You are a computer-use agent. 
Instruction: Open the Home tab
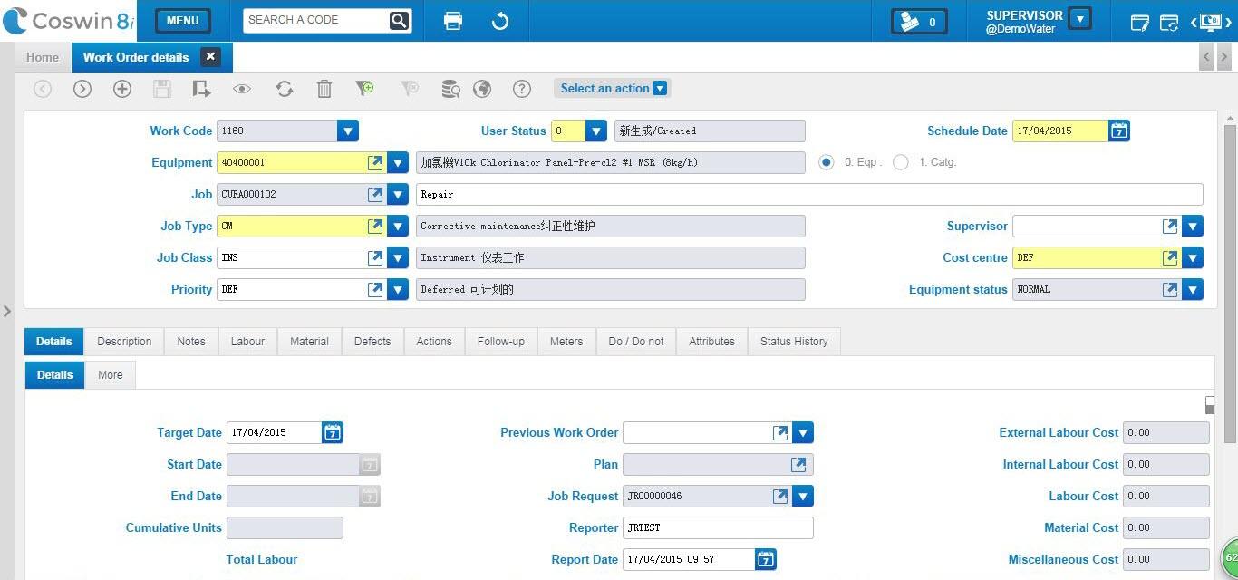coord(43,57)
